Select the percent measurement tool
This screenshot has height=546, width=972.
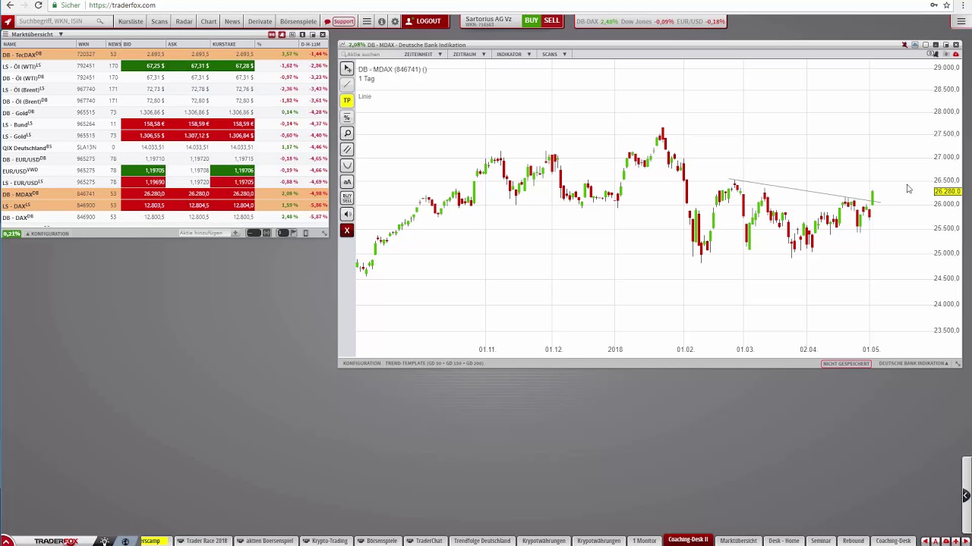click(347, 118)
